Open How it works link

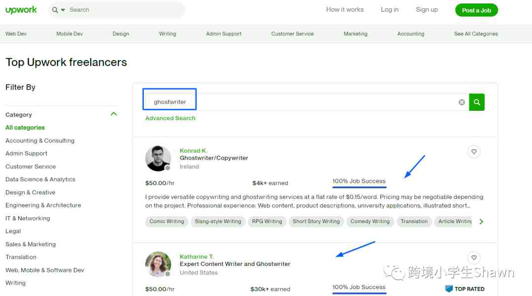(345, 9)
